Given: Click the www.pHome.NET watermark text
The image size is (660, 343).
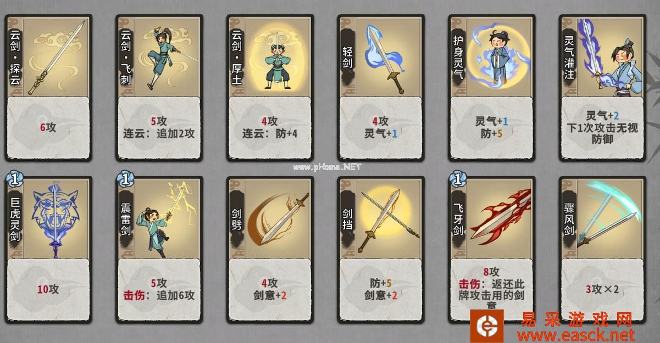Looking at the screenshot, I should [328, 167].
